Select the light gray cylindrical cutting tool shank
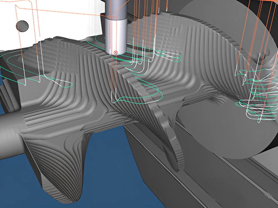278x208 pixels. point(116,36)
